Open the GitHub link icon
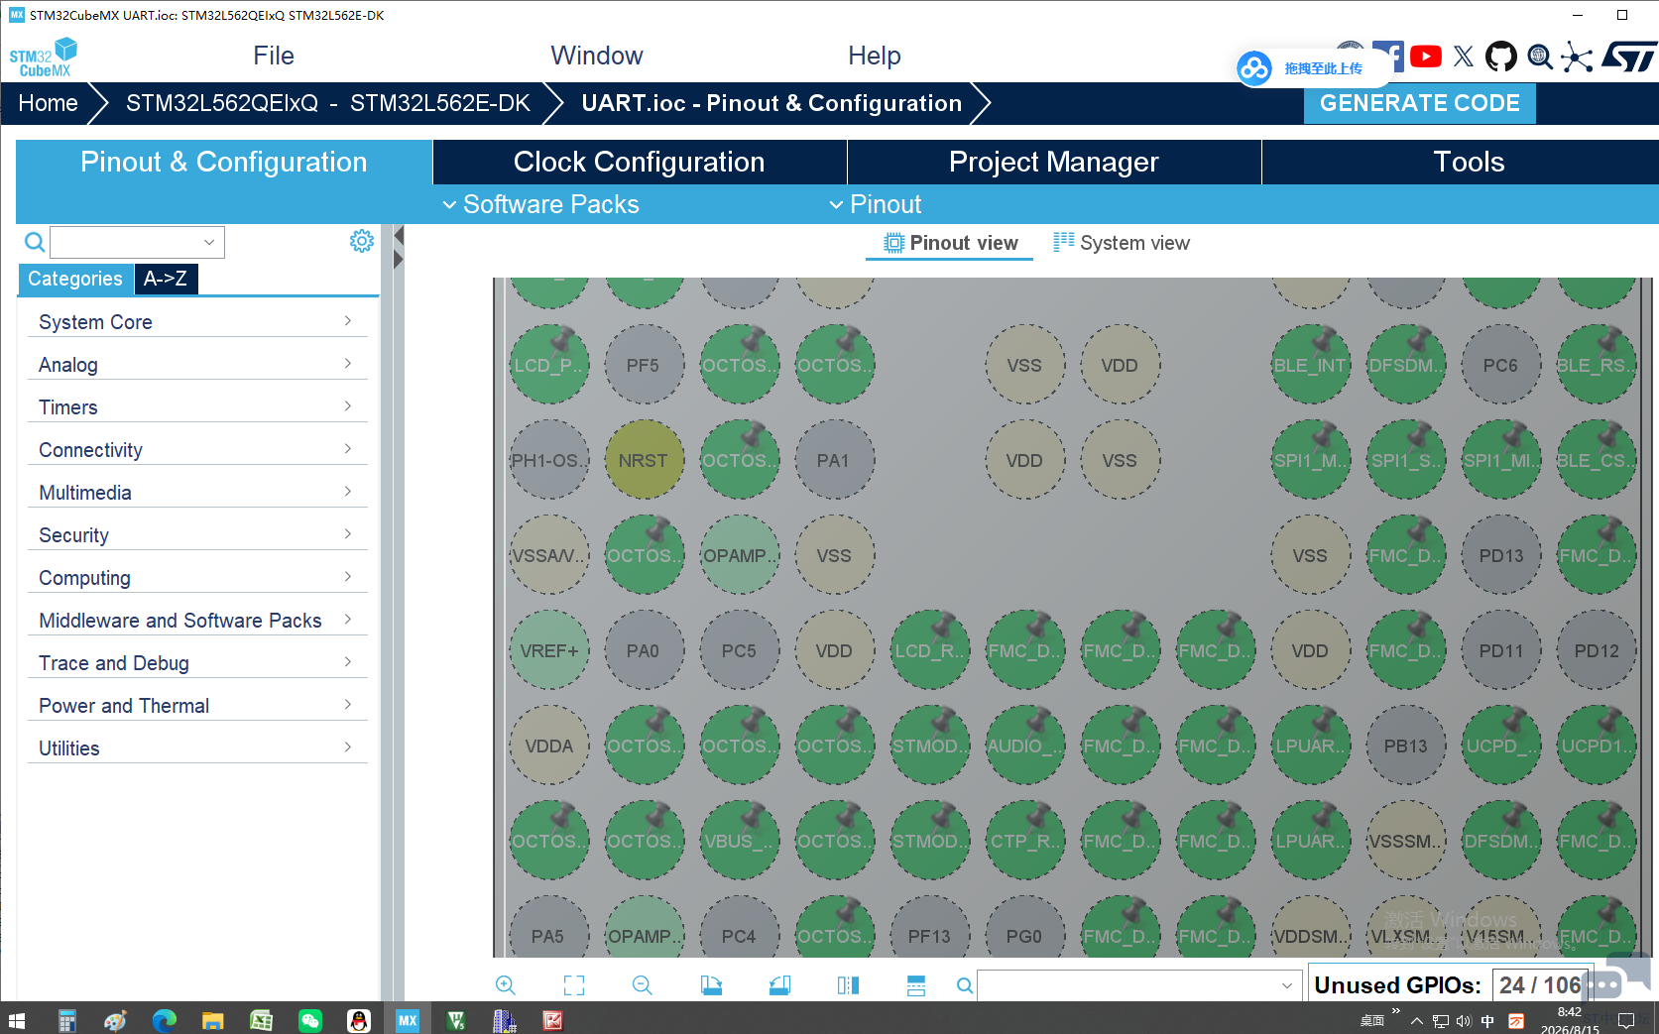Image resolution: width=1659 pixels, height=1034 pixels. coord(1501,57)
